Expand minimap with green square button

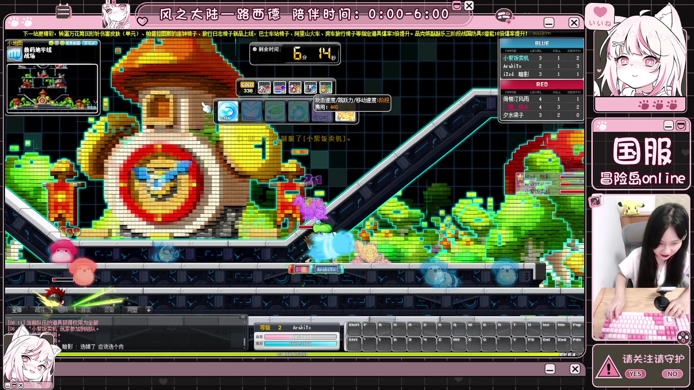[x=62, y=43]
